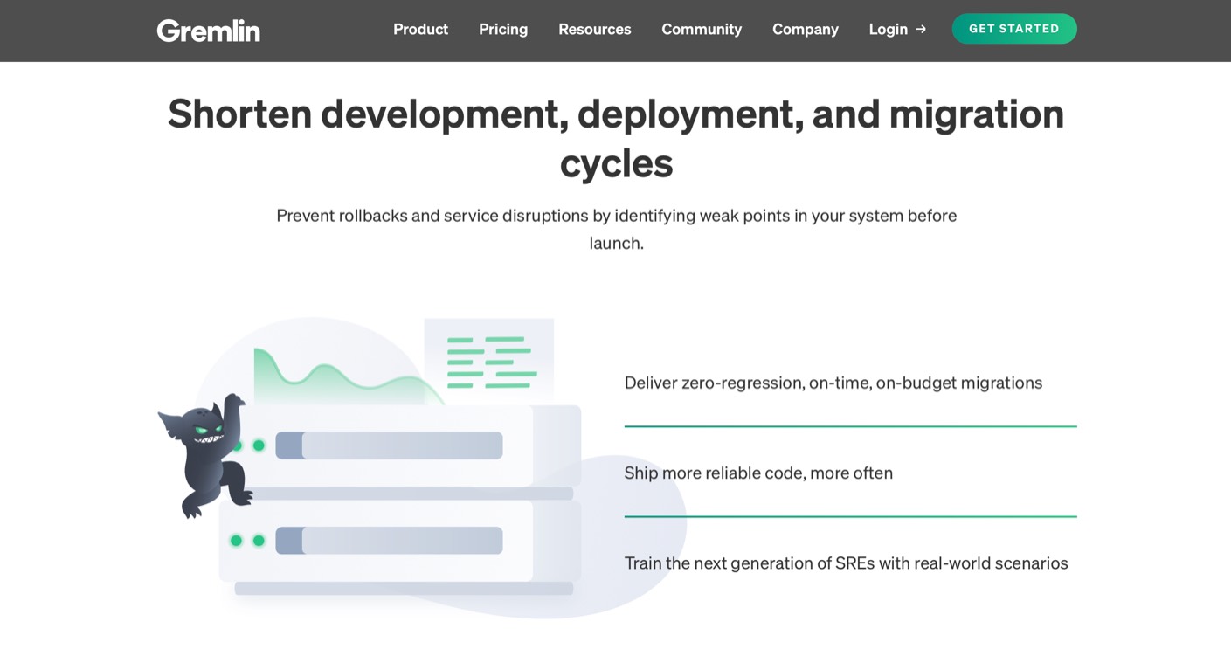The width and height of the screenshot is (1231, 649).
Task: Click the 'Prevent rollbacks and service disruptions' paragraph
Action: pyautogui.click(x=616, y=229)
